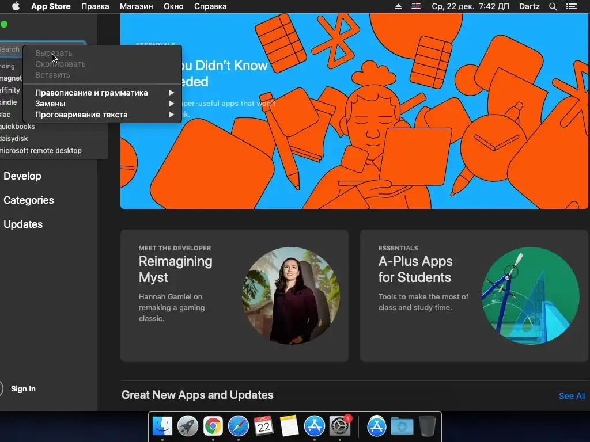Click the date and time in menu bar

click(x=470, y=6)
